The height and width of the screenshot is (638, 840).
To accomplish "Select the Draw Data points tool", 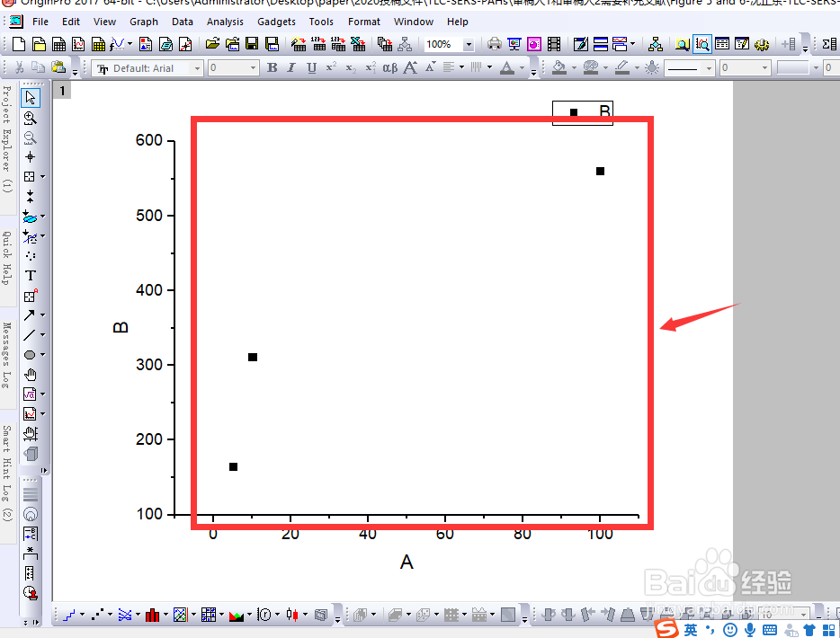I will click(x=31, y=256).
